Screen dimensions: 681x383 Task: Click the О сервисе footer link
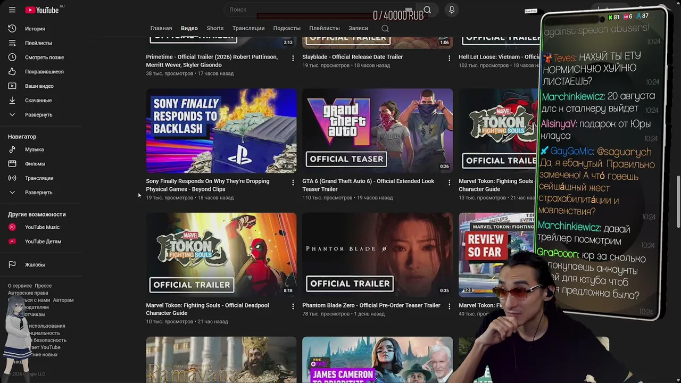pos(20,286)
